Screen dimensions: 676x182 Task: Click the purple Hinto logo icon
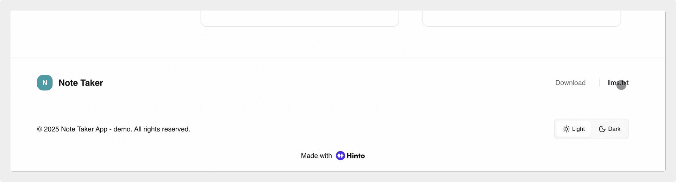tap(340, 156)
